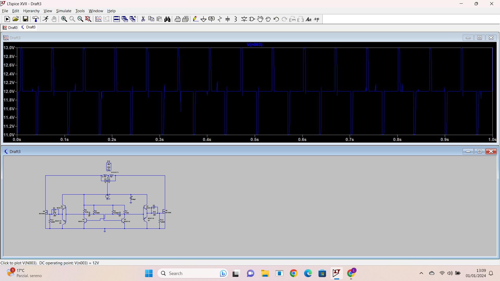This screenshot has width=500, height=281.
Task: Select the Draw wire pencil tool
Action: [195, 19]
